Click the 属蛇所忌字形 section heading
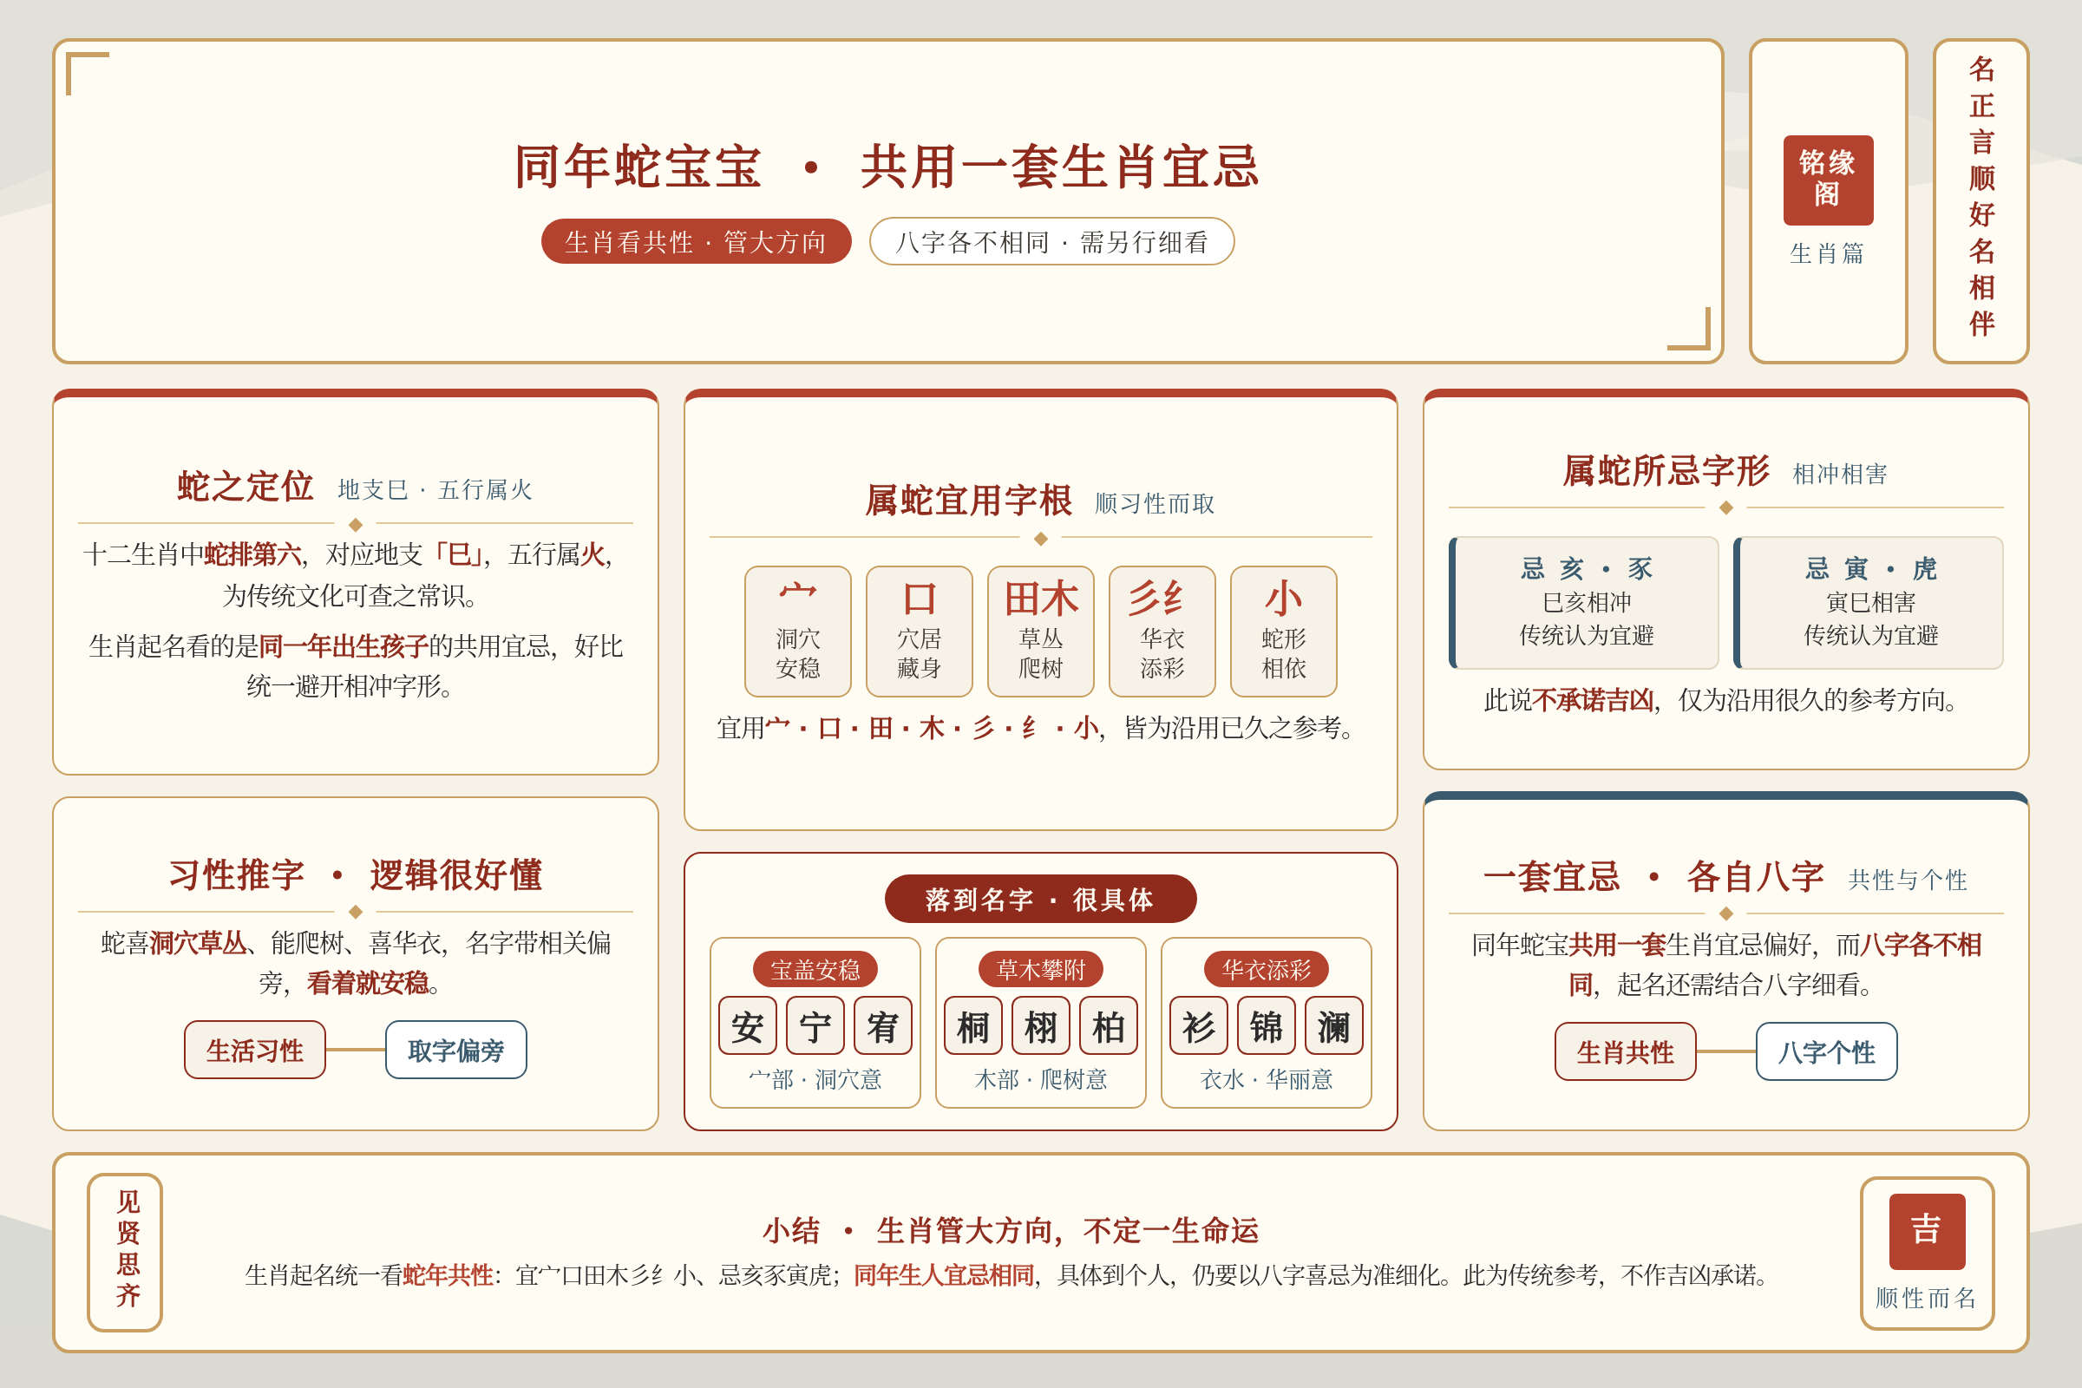The height and width of the screenshot is (1388, 2082). pos(1666,470)
